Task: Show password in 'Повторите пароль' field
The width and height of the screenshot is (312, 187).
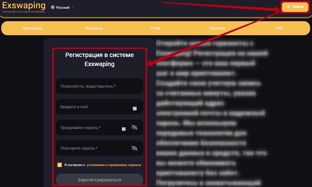Action: (x=134, y=148)
